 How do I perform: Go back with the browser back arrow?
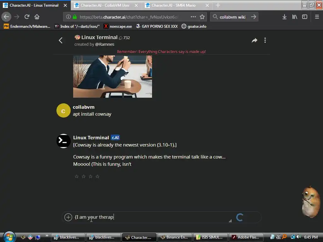click(x=6, y=17)
